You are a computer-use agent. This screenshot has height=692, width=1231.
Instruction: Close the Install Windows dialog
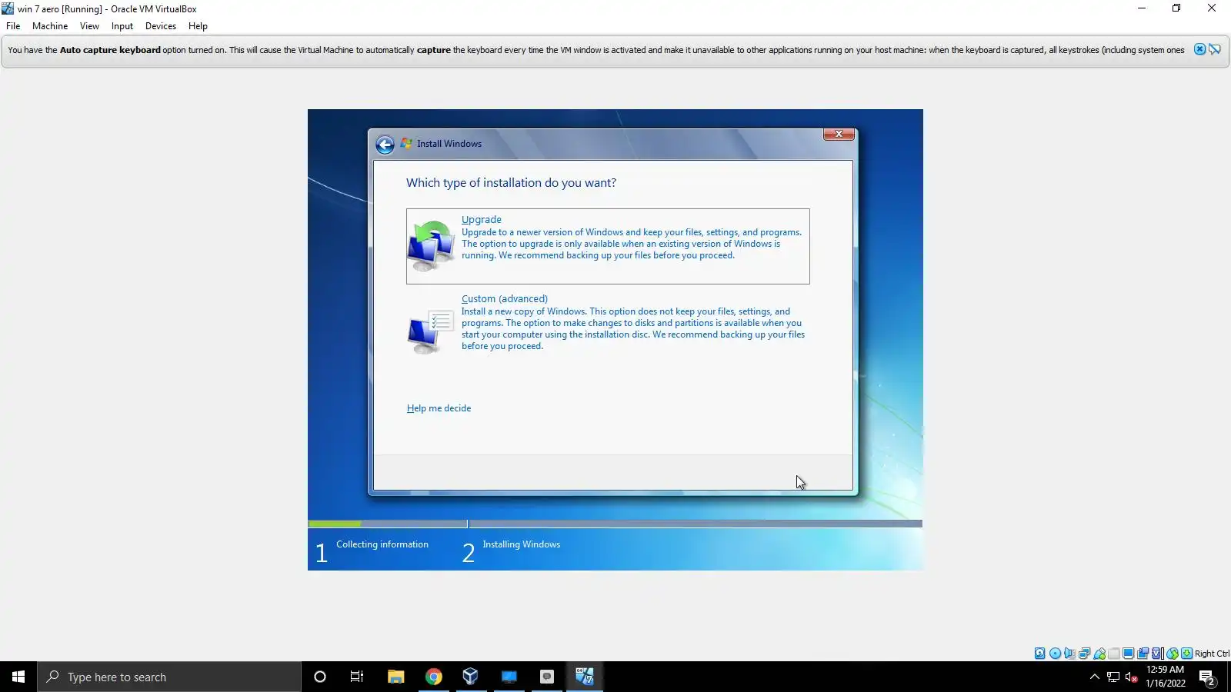839,134
